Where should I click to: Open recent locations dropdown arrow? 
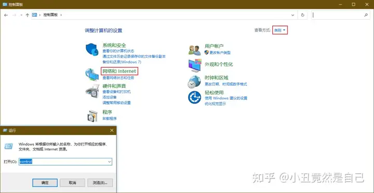(x=21, y=15)
